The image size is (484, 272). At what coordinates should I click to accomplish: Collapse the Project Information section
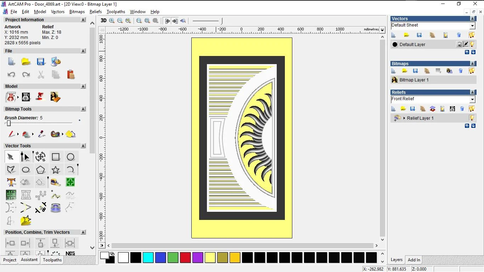pyautogui.click(x=83, y=20)
